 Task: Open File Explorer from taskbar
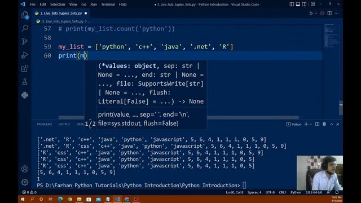[79, 199]
